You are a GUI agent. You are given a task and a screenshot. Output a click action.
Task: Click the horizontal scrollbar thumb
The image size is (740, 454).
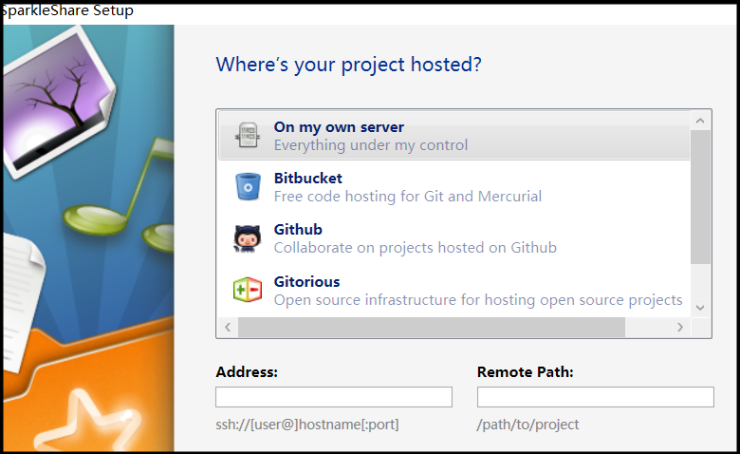click(432, 327)
